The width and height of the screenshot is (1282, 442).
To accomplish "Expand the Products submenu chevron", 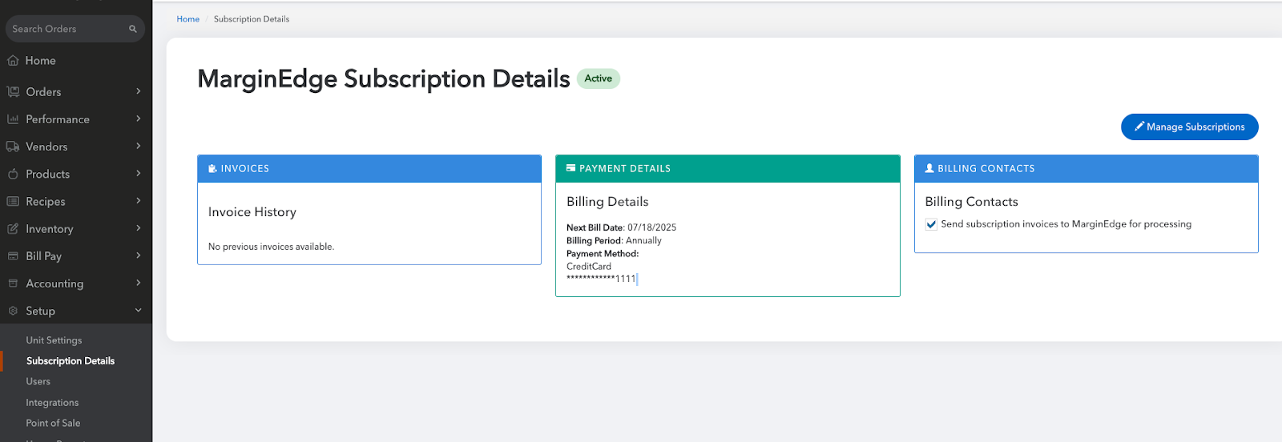I will click(x=139, y=173).
